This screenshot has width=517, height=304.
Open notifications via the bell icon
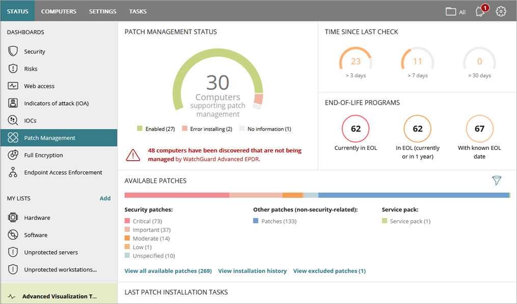coord(479,11)
